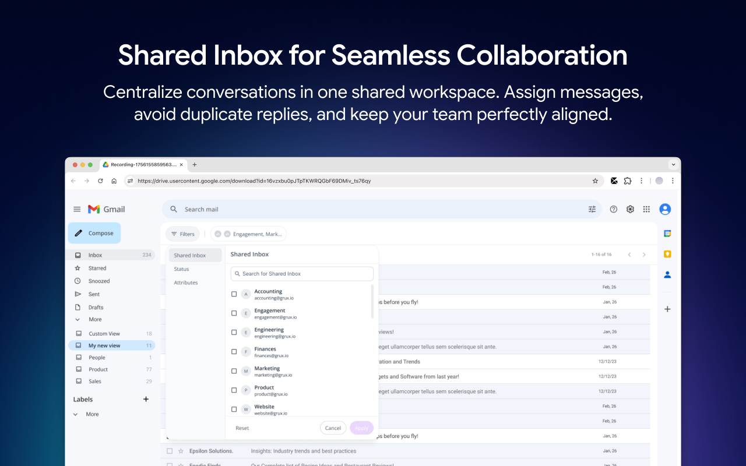Image resolution: width=746 pixels, height=466 pixels.
Task: Open the tab search chevron in Chrome
Action: click(x=674, y=165)
